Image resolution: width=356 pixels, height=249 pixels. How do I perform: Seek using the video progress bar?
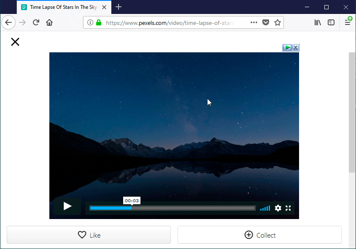click(172, 208)
